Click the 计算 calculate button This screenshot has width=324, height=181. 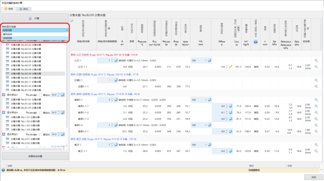pyautogui.click(x=35, y=18)
